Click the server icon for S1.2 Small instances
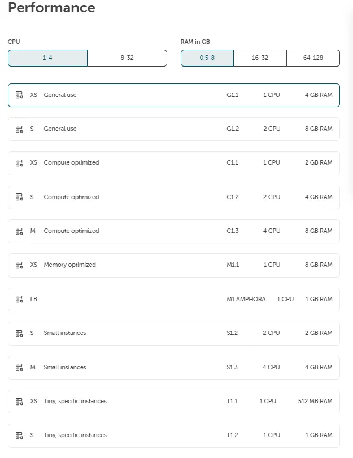This screenshot has height=458, width=353. (x=19, y=333)
